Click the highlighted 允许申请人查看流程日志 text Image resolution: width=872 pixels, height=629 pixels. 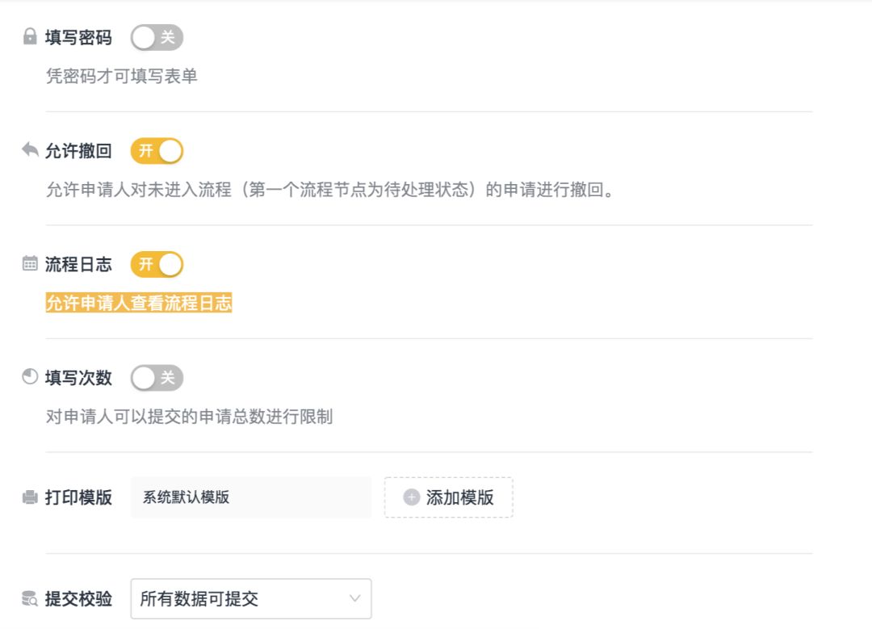tap(139, 304)
